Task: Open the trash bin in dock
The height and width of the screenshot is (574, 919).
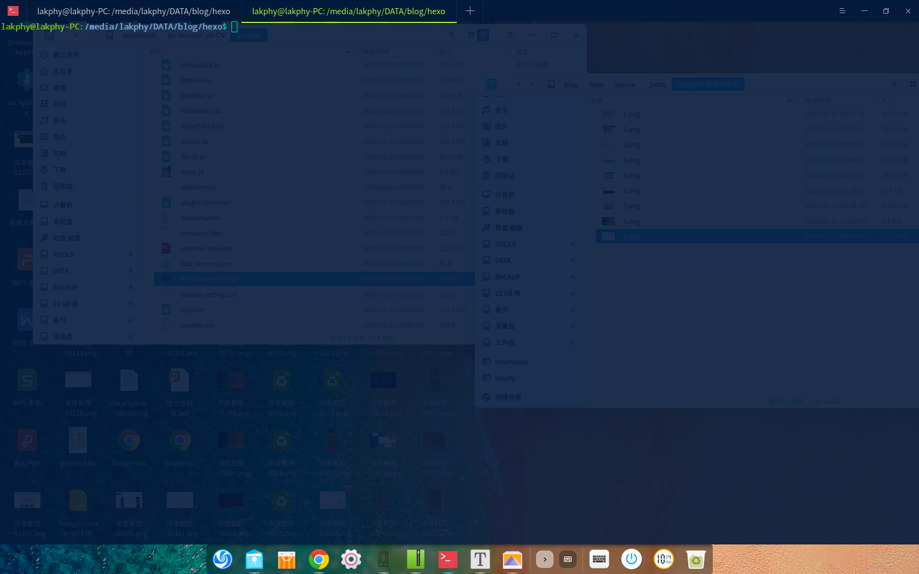Action: pos(696,559)
